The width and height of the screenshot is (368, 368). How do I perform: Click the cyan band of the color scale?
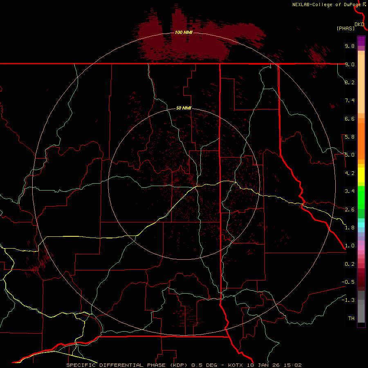(361, 225)
